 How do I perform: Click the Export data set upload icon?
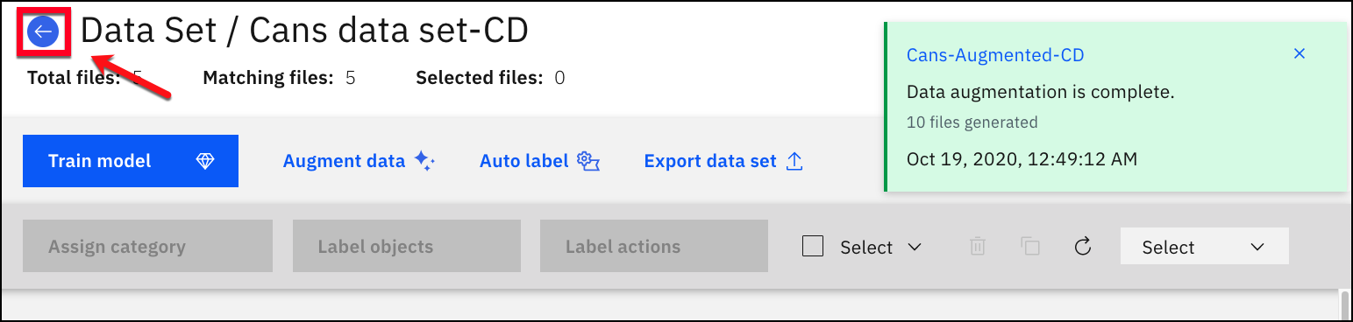[794, 161]
